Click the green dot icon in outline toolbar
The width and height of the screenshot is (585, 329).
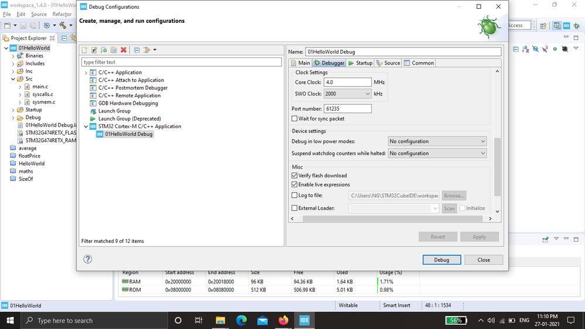pos(555,49)
